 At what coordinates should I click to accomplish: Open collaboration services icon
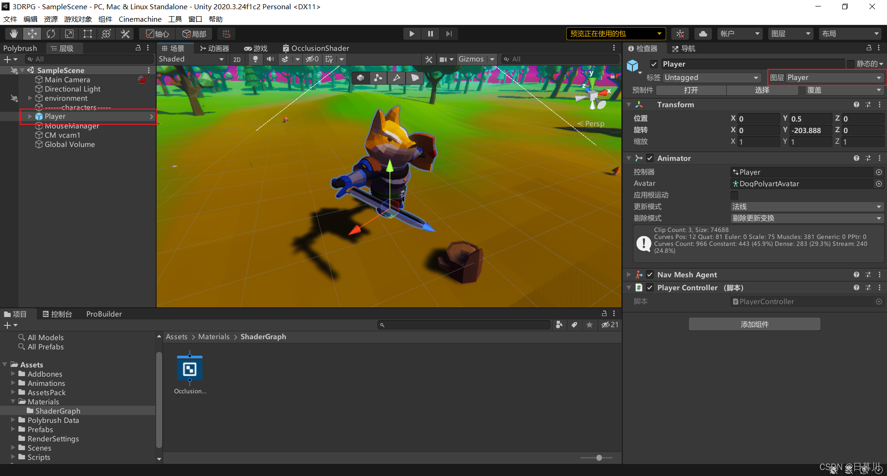point(680,34)
